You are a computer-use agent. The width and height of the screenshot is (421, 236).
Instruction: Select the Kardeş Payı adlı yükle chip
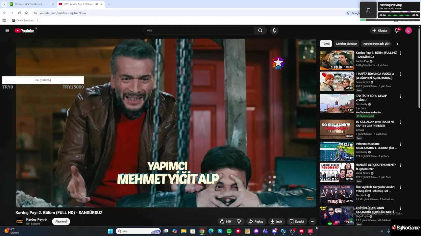pyautogui.click(x=377, y=44)
